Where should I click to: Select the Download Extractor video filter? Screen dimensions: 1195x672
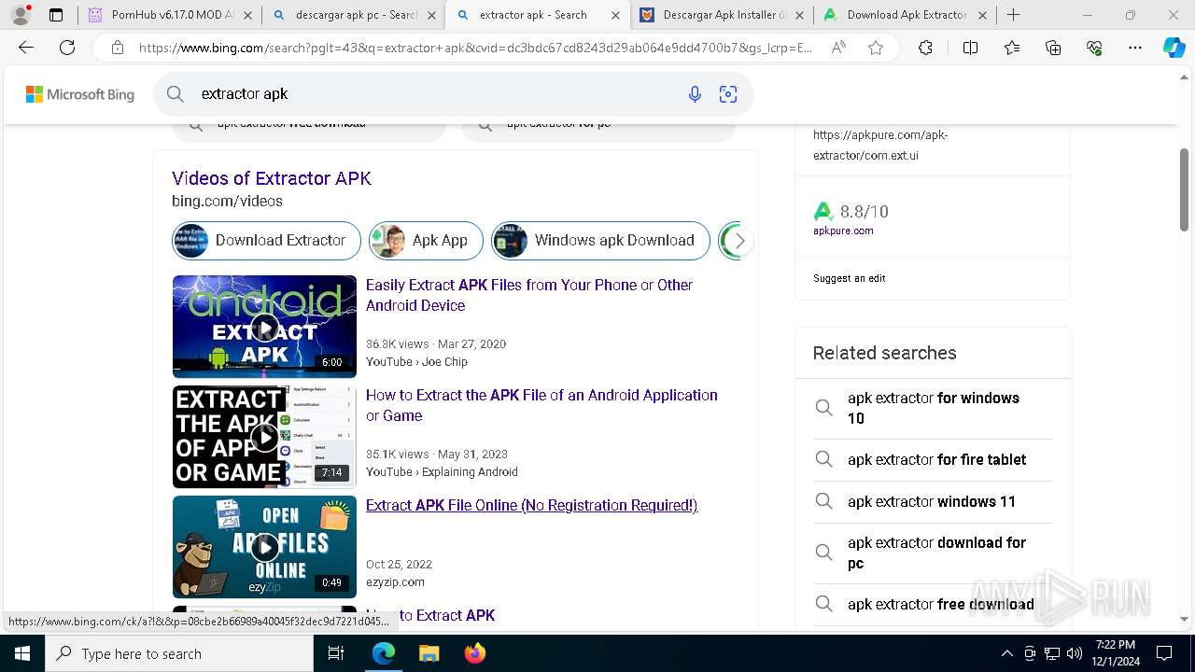[266, 241]
